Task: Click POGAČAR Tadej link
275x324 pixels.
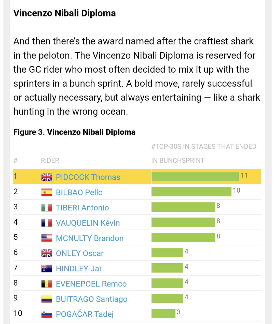Action: click(x=85, y=314)
